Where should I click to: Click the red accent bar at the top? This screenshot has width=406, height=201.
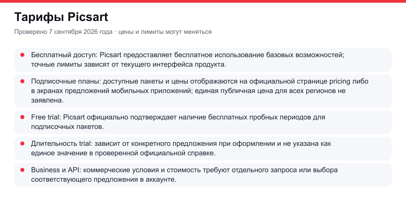pyautogui.click(x=203, y=1)
